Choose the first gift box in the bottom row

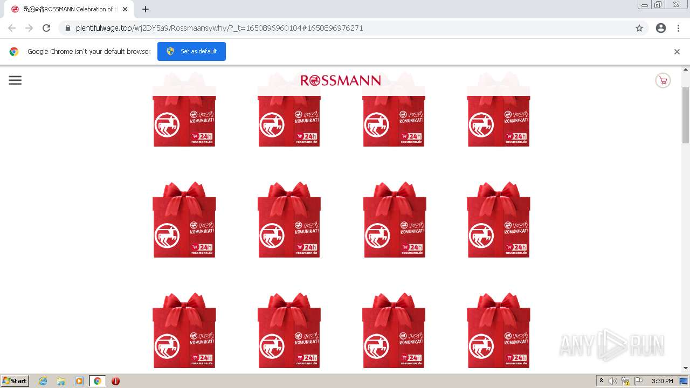(184, 330)
